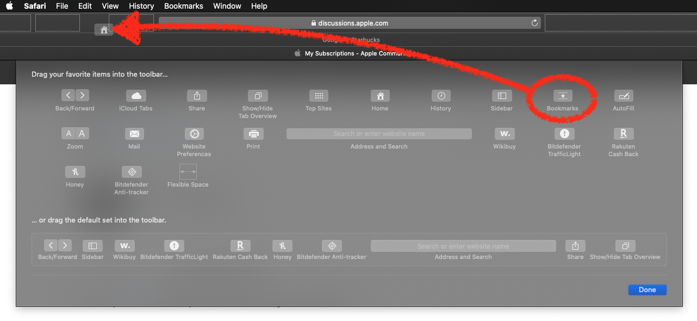Open the History menu in the menu bar

141,6
